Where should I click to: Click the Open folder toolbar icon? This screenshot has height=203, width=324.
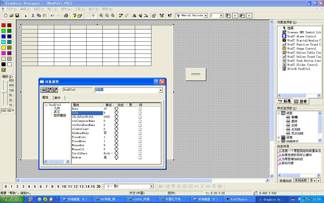coord(11,15)
